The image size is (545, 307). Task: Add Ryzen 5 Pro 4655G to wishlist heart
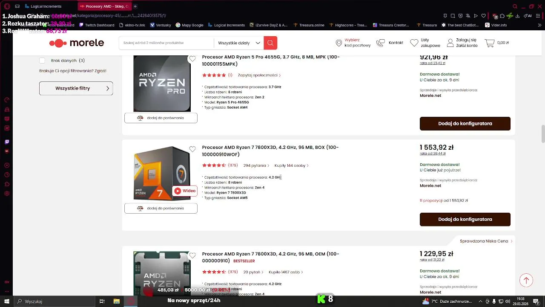(192, 59)
